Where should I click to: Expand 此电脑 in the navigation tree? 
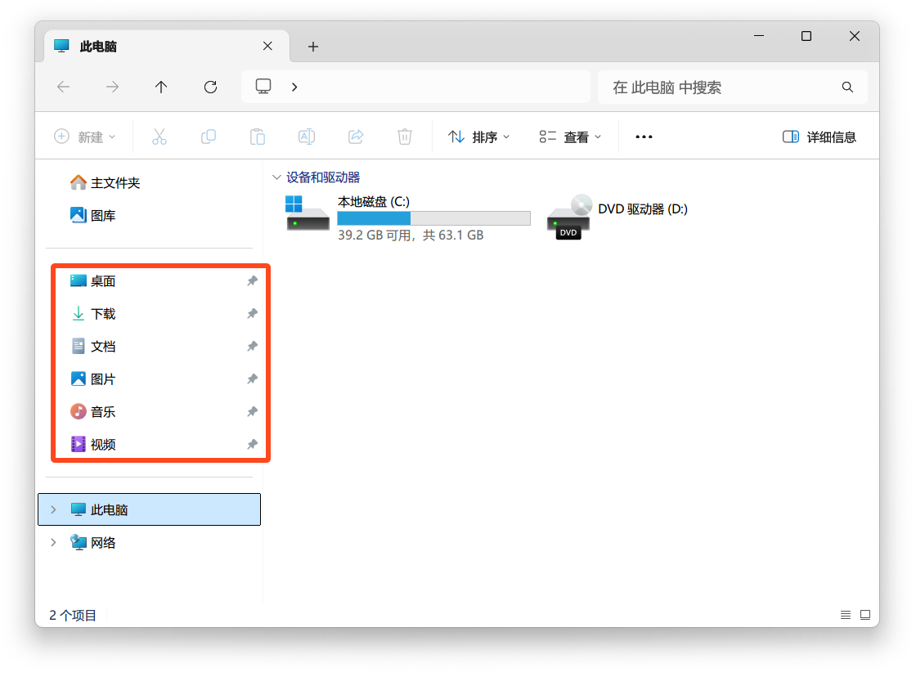point(53,509)
